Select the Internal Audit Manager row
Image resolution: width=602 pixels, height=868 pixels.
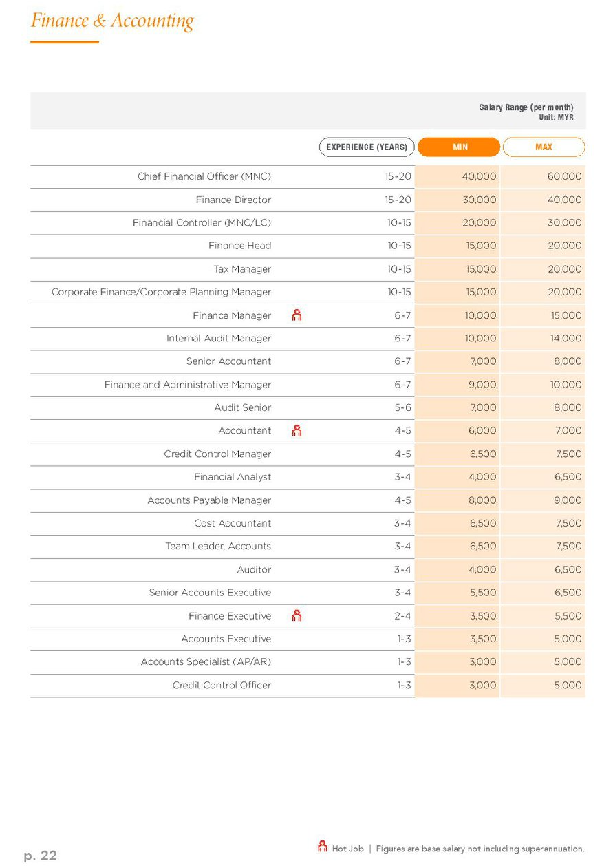click(x=308, y=339)
